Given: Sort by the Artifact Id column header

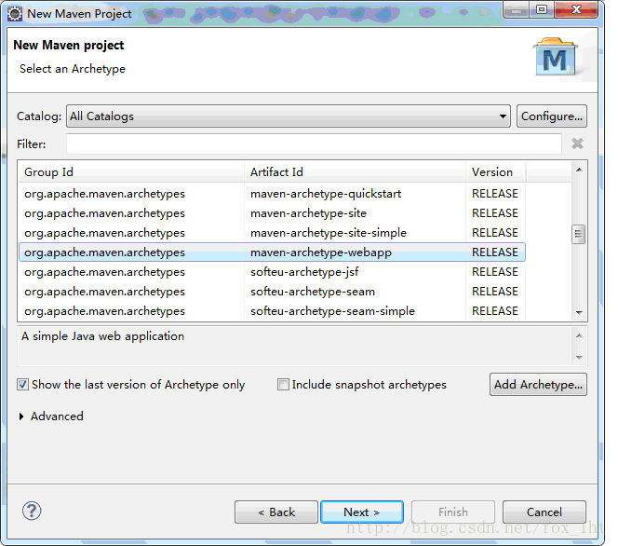Looking at the screenshot, I should 356,172.
